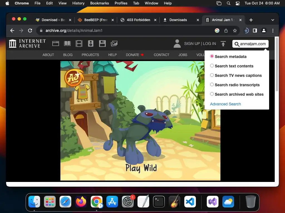The image size is (285, 213).
Task: Go back to previous page
Action: tap(12, 31)
